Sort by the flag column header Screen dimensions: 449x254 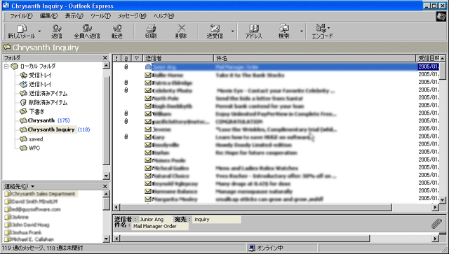pos(137,58)
